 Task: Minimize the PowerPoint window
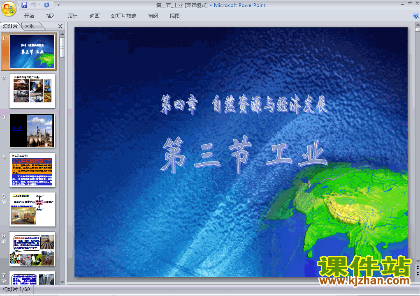pos(403,4)
